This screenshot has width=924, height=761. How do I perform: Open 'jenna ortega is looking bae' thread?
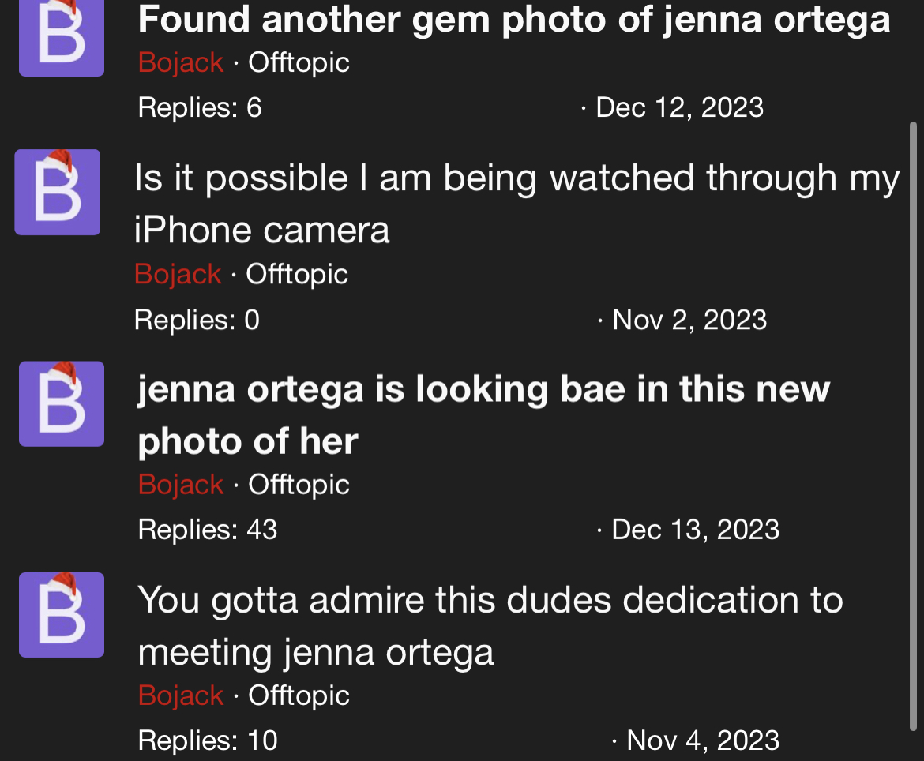[x=484, y=414]
